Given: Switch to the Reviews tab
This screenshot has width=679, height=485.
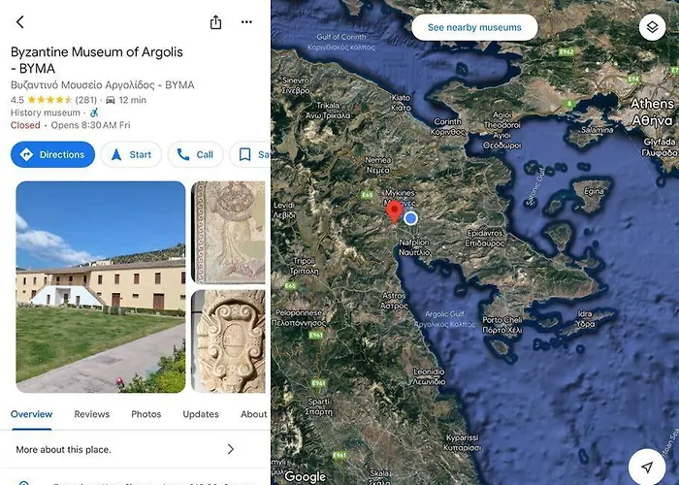Looking at the screenshot, I should pyautogui.click(x=92, y=414).
